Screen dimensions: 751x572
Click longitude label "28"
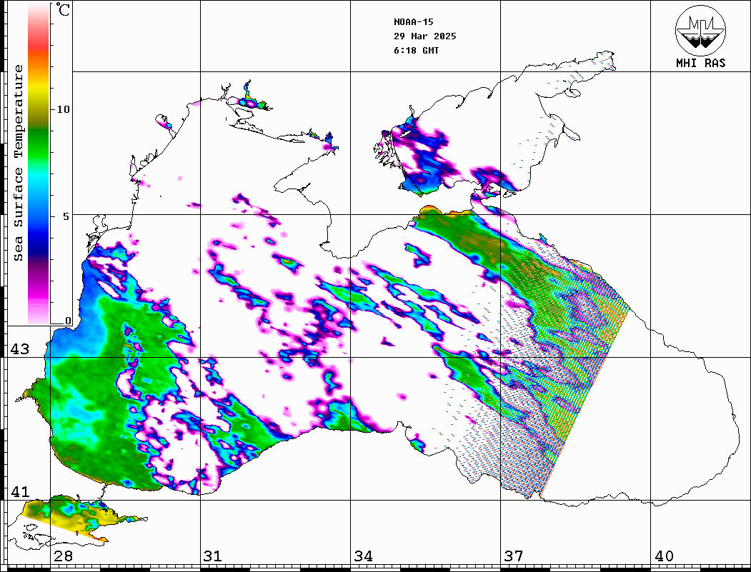(x=63, y=556)
